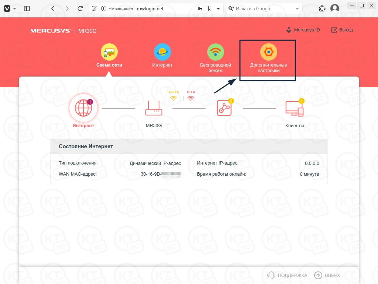Open the Vivaldi menu dropdown arrow

(14, 9)
